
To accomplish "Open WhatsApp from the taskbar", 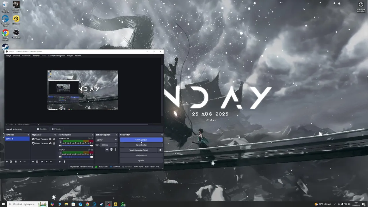I will coord(123,204).
